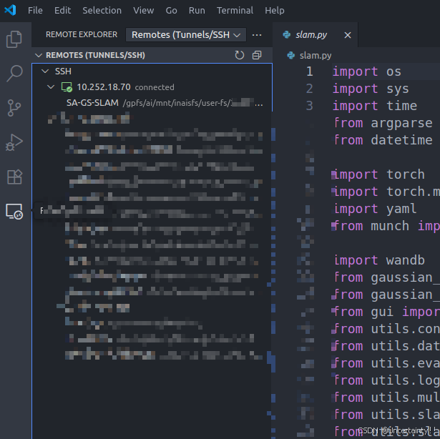Place cursor on 'import sys' line
This screenshot has height=439, width=440.
(371, 89)
